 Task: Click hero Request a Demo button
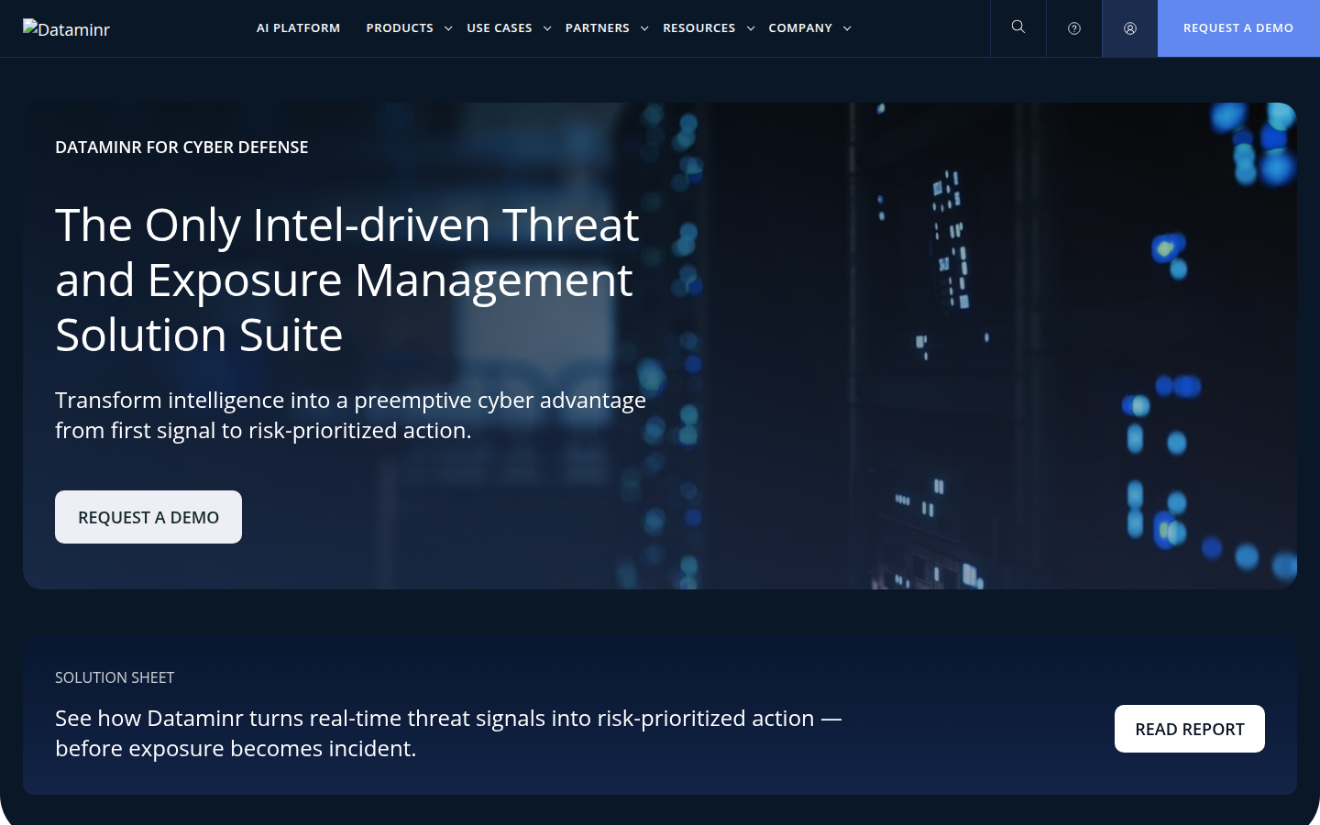[148, 517]
